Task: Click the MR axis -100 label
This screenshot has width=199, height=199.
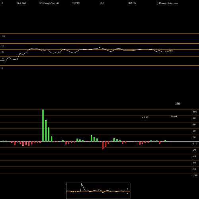Action: tap(195, 176)
